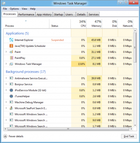Screen dimensions: 140x143
Task: Click the End Task button
Action: click(x=129, y=136)
